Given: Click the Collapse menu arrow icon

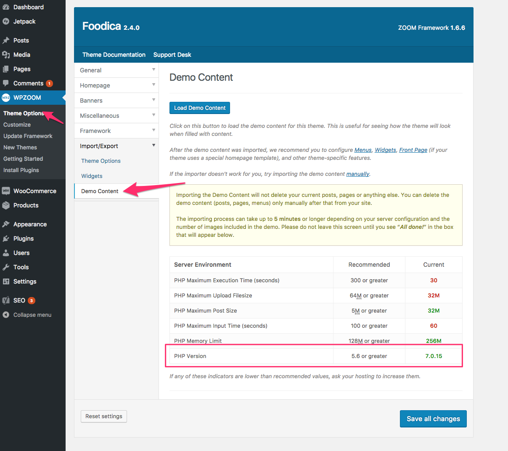Looking at the screenshot, I should coord(6,315).
